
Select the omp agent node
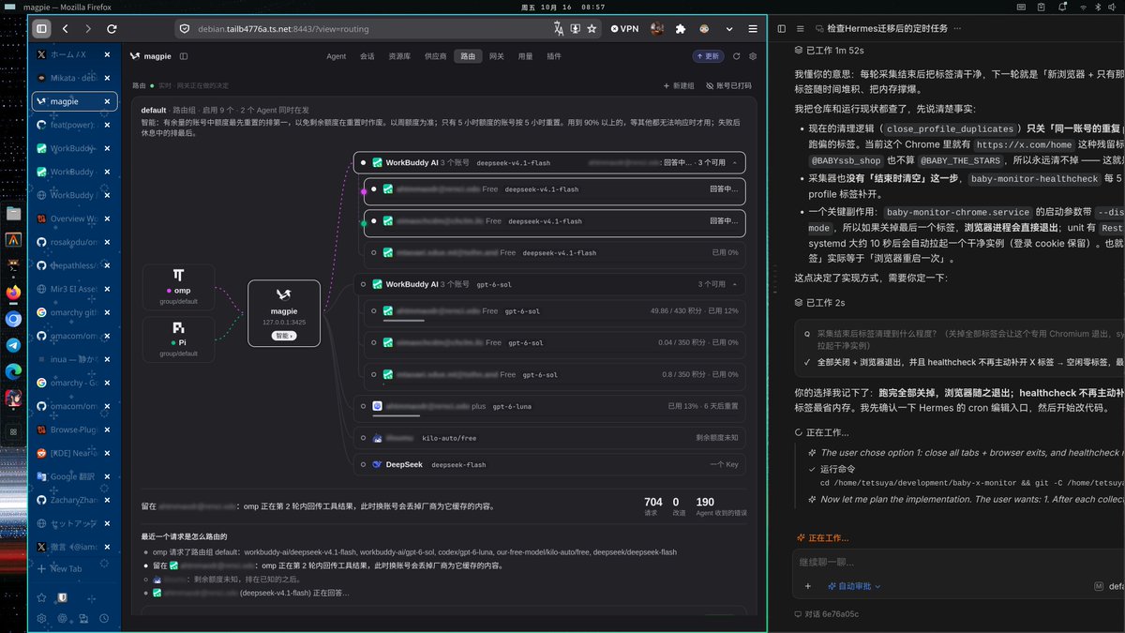click(179, 285)
